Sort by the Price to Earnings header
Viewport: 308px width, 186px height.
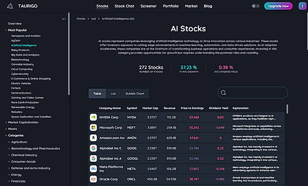[x=192, y=108]
